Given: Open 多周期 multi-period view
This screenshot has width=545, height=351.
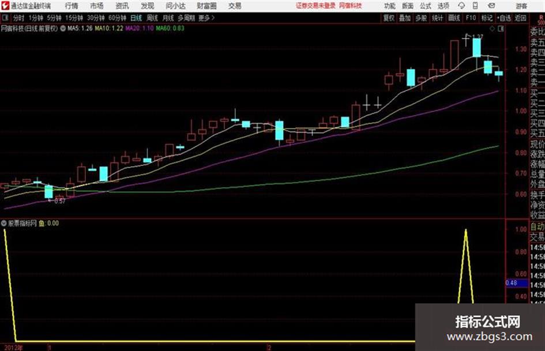Looking at the screenshot, I should pyautogui.click(x=186, y=18).
